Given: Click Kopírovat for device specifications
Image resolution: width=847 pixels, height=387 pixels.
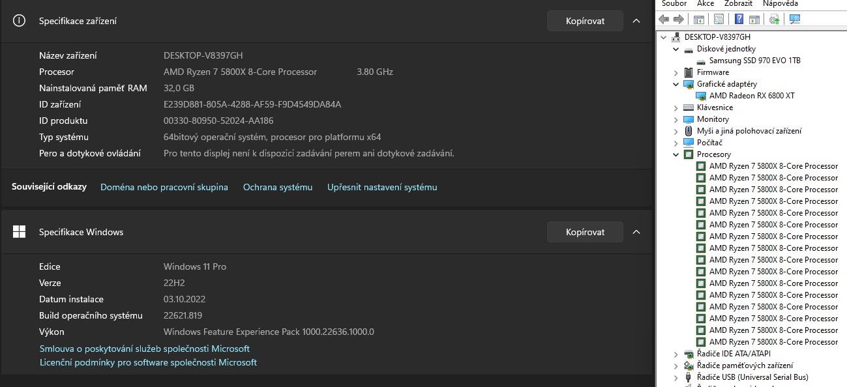Looking at the screenshot, I should [585, 21].
